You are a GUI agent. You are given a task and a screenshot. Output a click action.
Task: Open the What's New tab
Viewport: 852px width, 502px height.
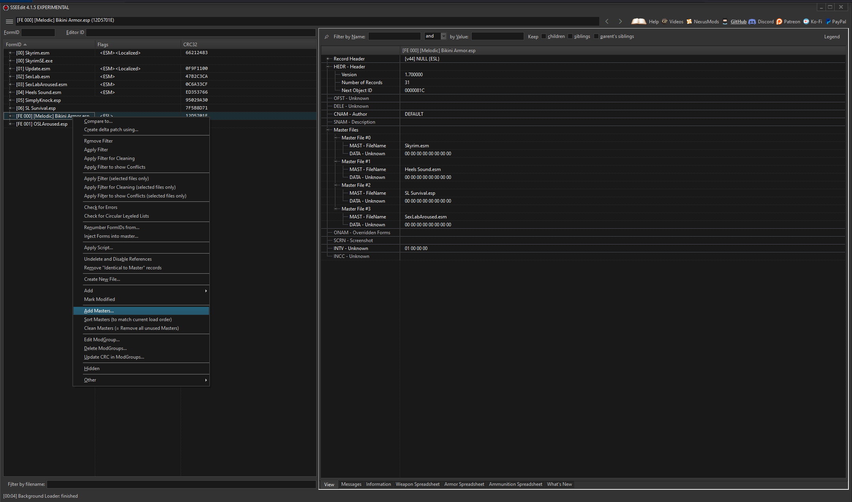pos(559,484)
